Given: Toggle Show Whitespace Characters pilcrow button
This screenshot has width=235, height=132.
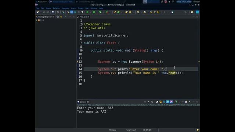Looking at the screenshot, I should click(x=82, y=12).
